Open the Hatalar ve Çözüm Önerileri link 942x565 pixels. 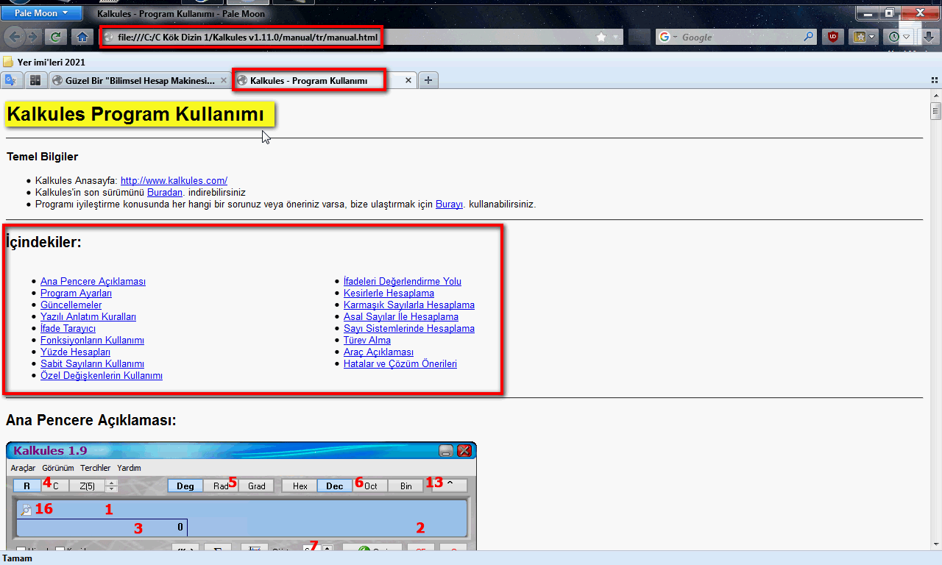[400, 363]
